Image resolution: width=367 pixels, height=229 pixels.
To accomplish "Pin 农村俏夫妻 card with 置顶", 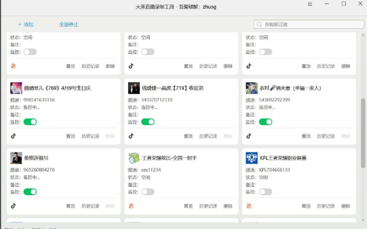I will pos(306,136).
